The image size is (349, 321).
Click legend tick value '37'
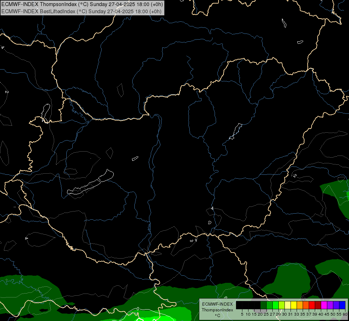309,314
